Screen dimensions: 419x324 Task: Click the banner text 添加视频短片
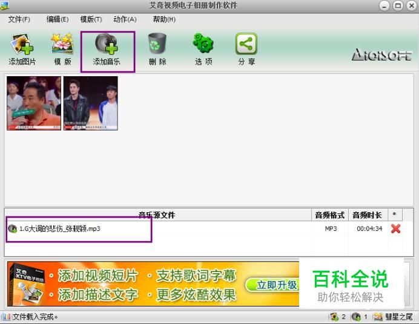tap(98, 275)
